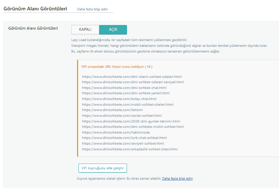279x190 pixels.
Task: Open the bottom "Daha fazla bilgi edin" link
Action: pos(177,178)
